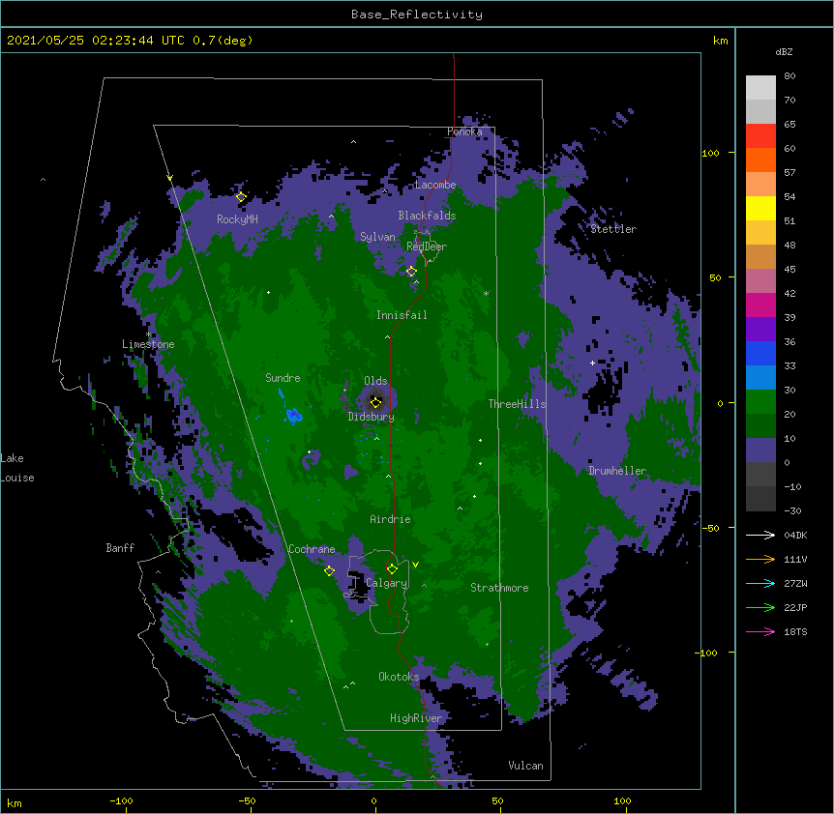Viewport: 834px width, 814px height.
Task: Click the 04DK legend label
Action: tap(795, 535)
